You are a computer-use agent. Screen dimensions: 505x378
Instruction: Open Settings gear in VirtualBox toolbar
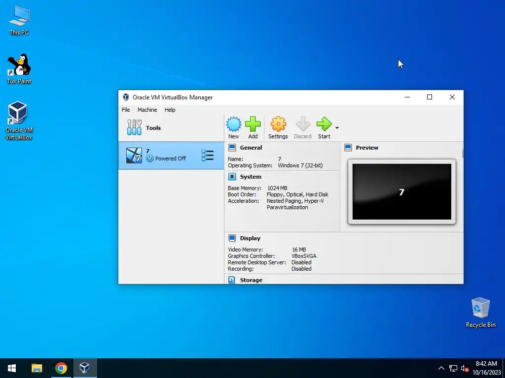point(278,124)
